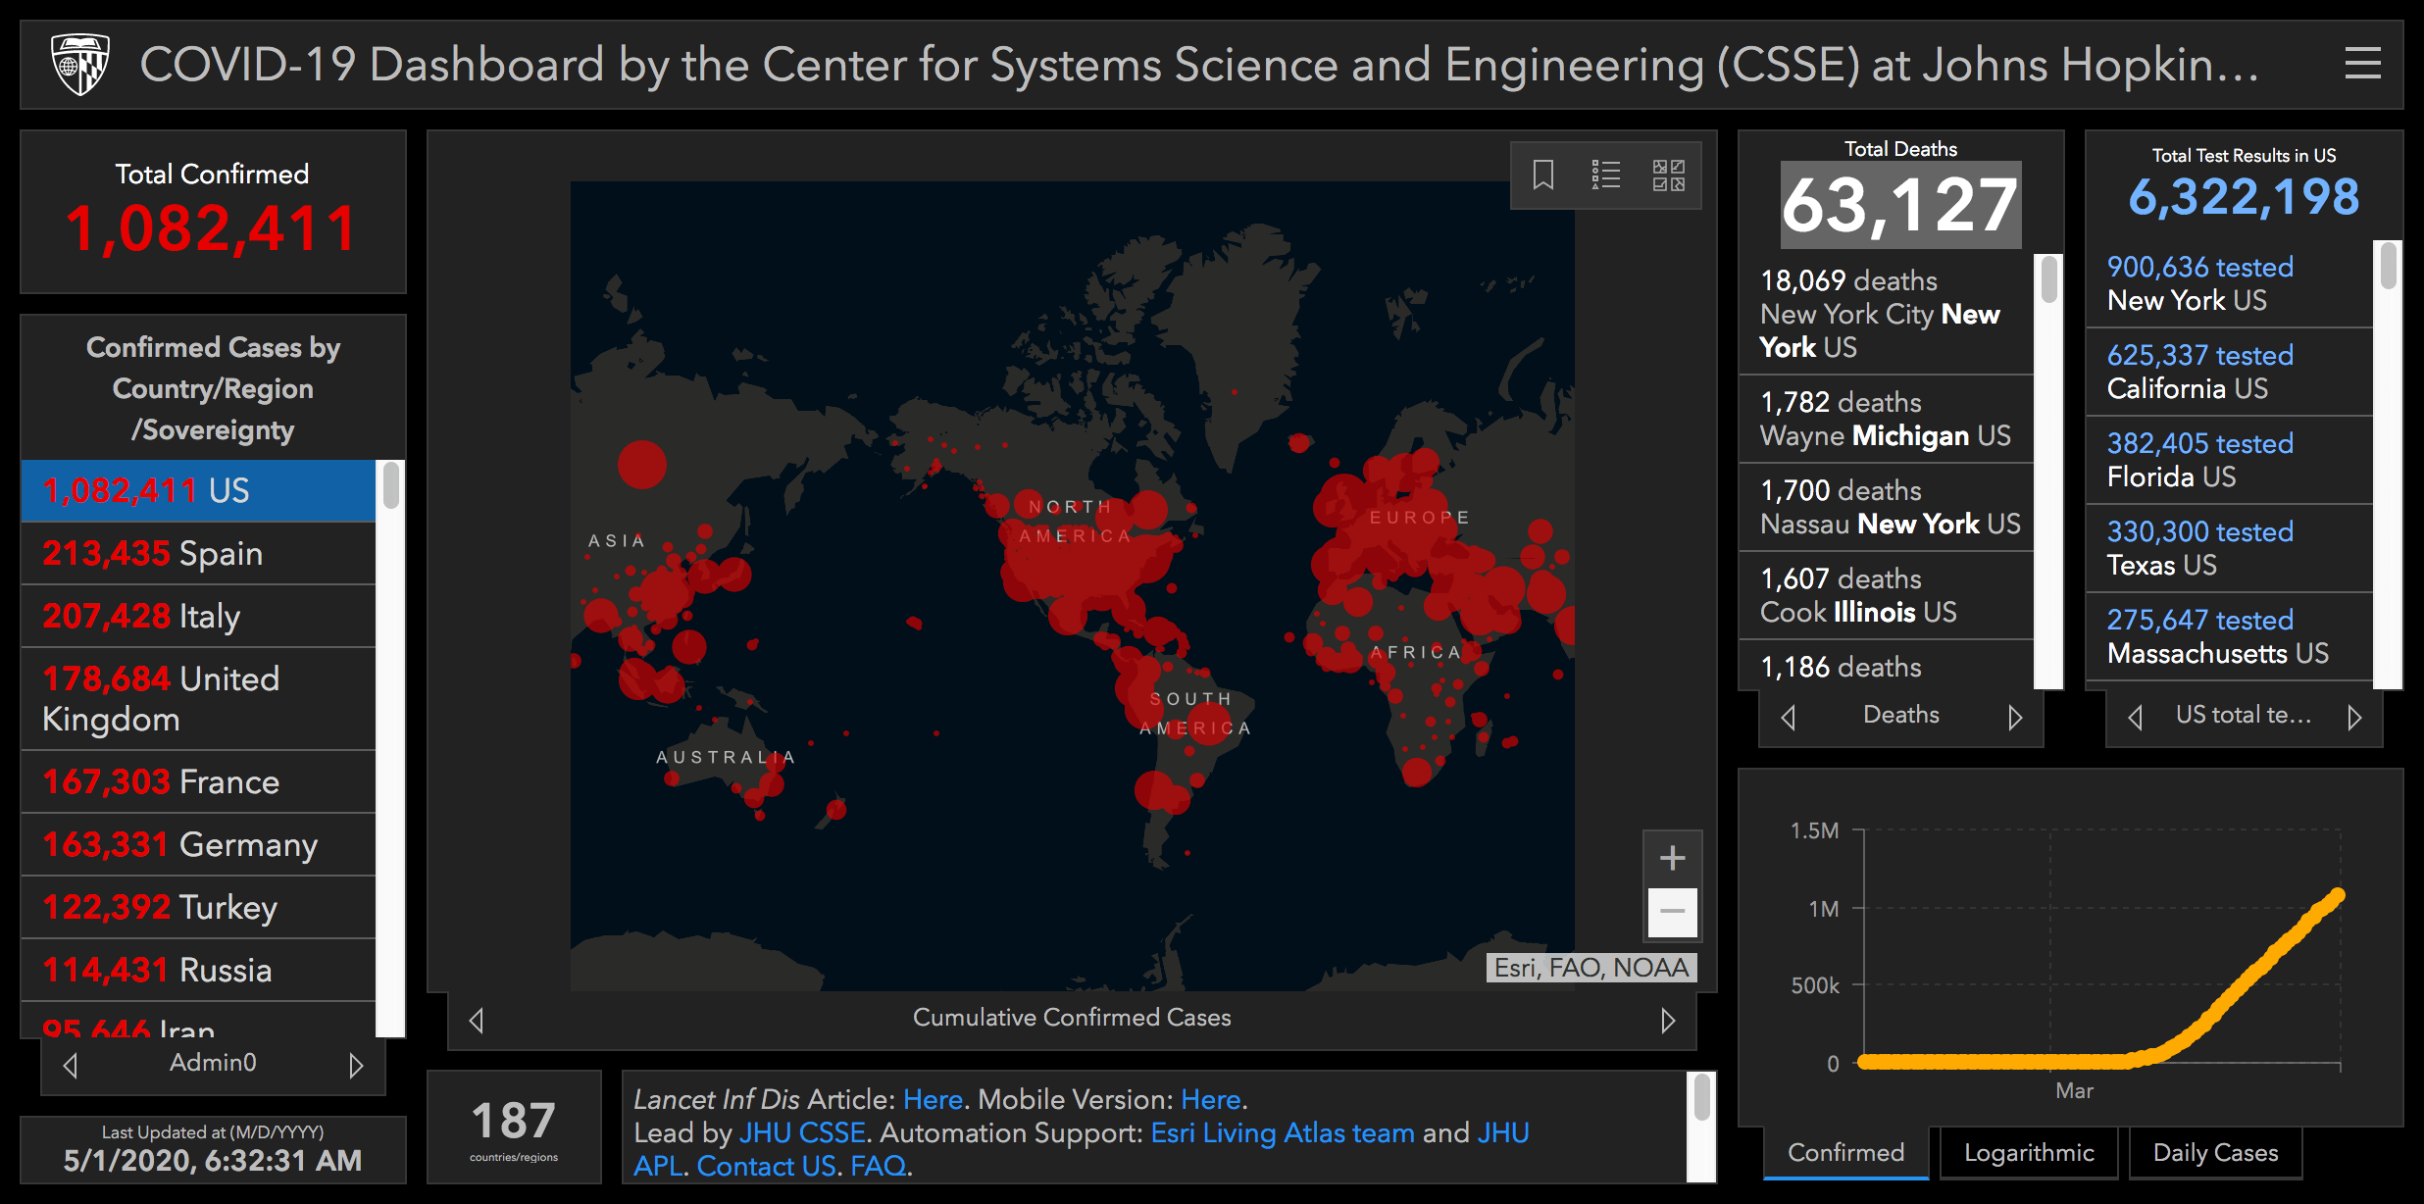Viewport: 2424px width, 1204px height.
Task: Open the FAQ link
Action: tap(878, 1166)
